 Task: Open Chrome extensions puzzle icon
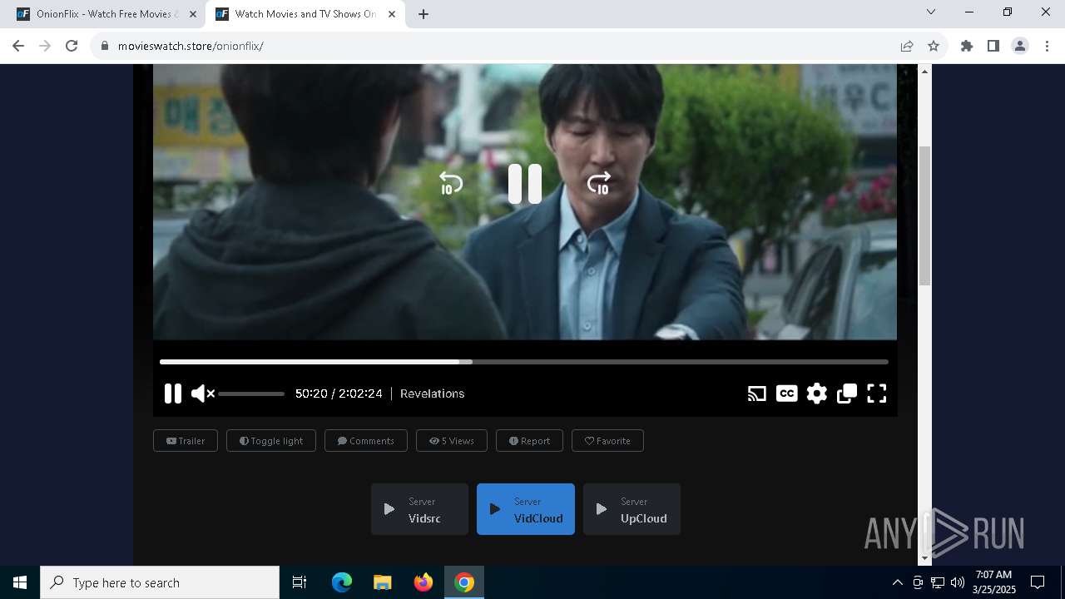click(967, 46)
